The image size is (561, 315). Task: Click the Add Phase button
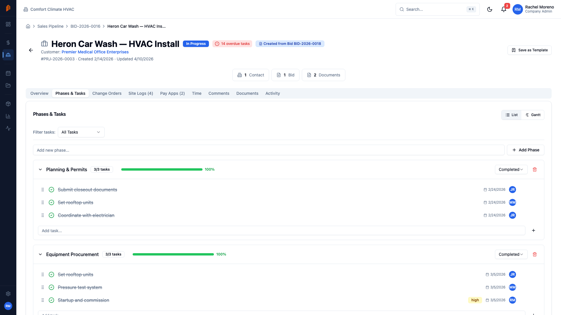525,150
